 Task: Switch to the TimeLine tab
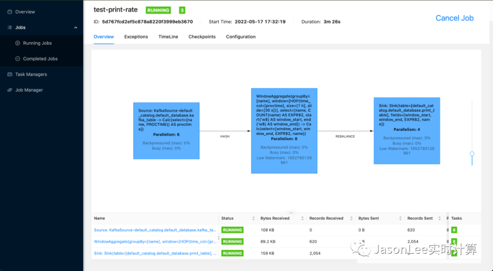pyautogui.click(x=168, y=37)
